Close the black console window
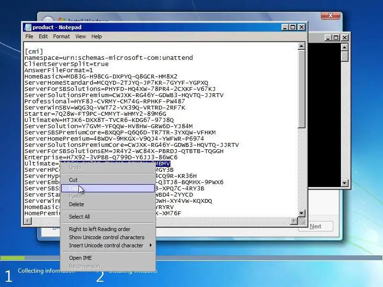 (x=345, y=38)
